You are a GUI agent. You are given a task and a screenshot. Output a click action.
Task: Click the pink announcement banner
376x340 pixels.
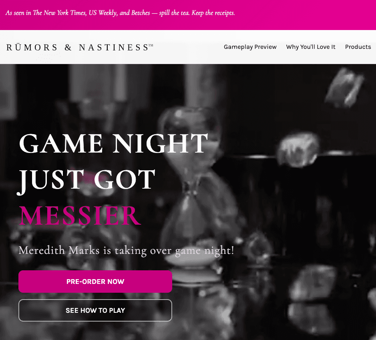click(x=188, y=15)
